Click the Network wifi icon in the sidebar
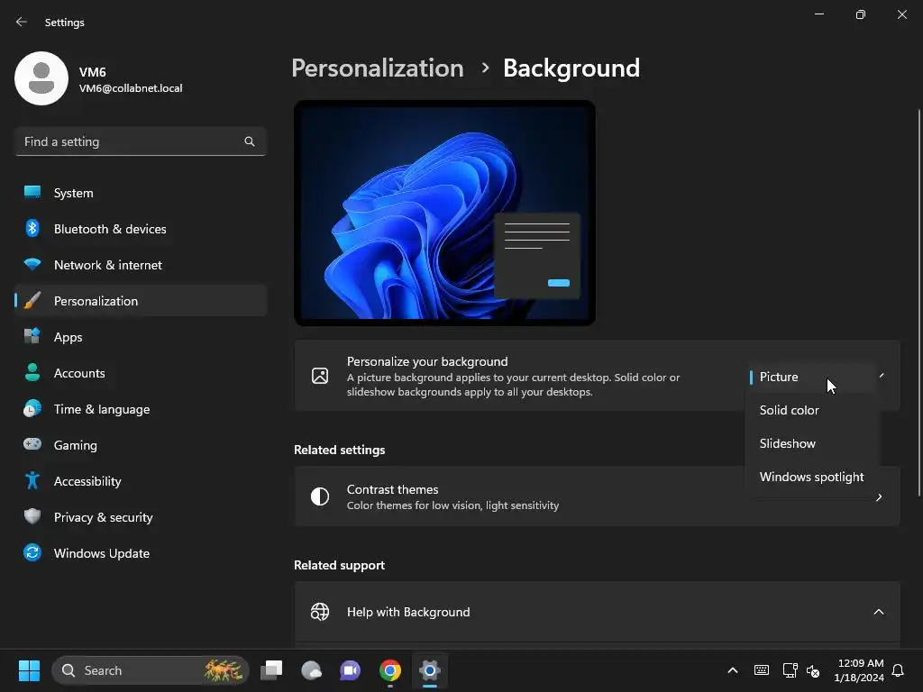The height and width of the screenshot is (692, 923). [32, 264]
